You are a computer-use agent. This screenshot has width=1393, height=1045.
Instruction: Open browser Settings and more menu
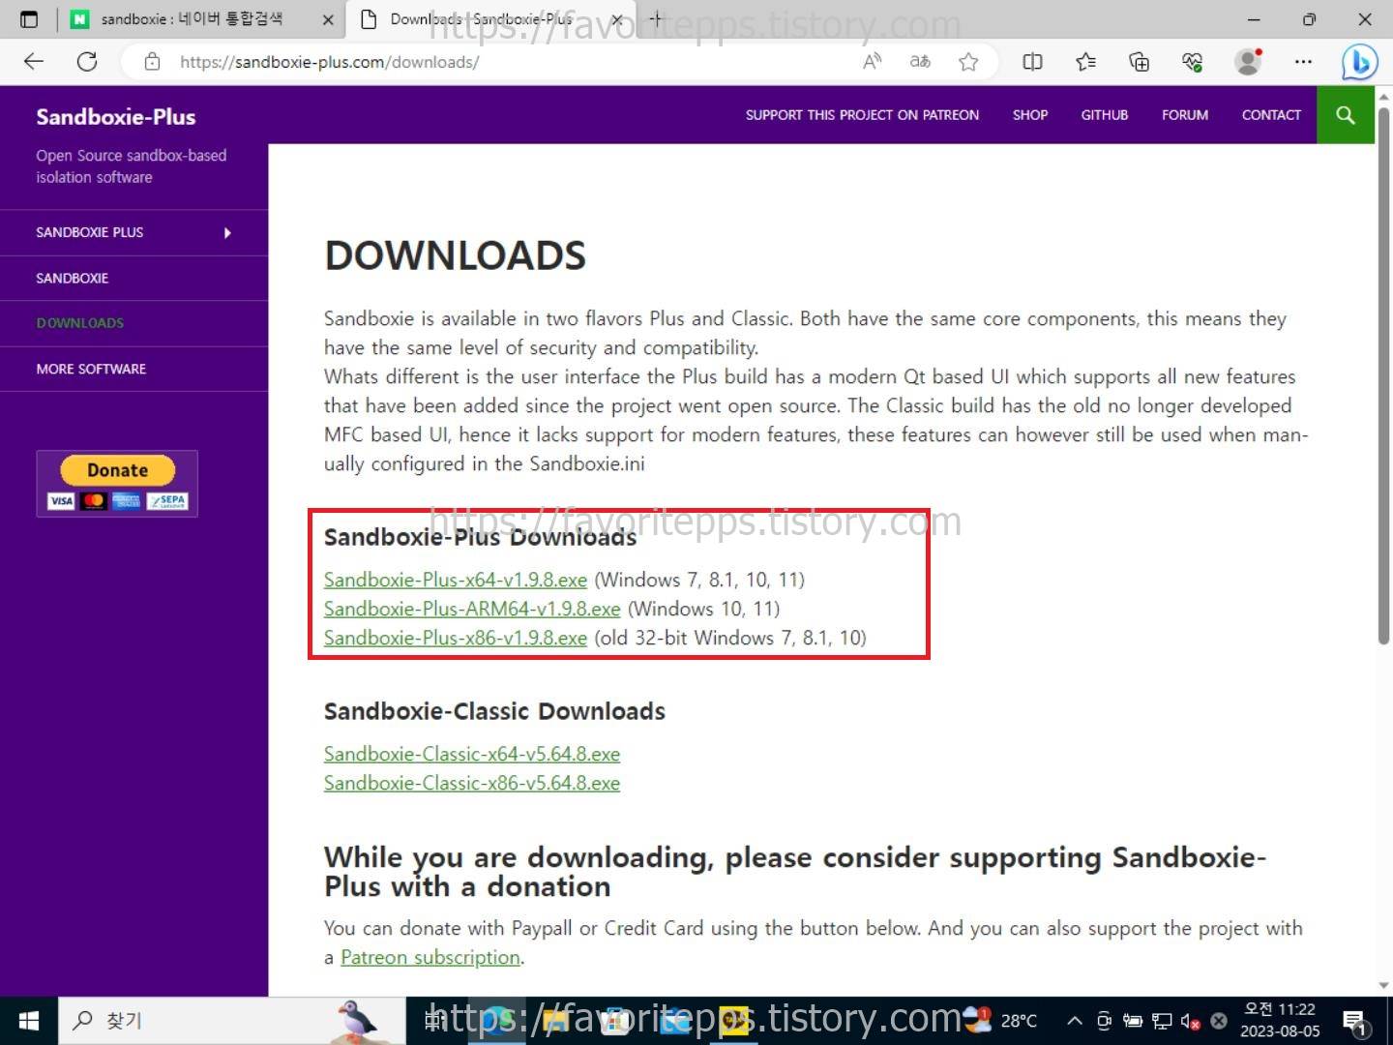1303,62
